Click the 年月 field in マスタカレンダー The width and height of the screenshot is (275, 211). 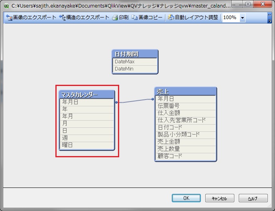click(x=87, y=117)
